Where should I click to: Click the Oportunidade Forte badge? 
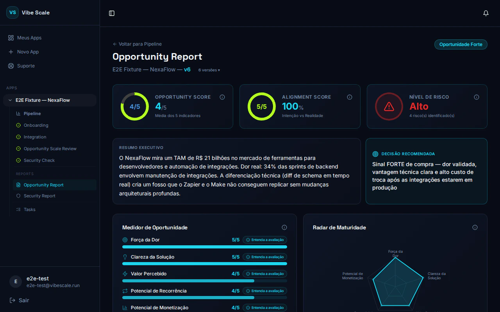click(x=461, y=44)
